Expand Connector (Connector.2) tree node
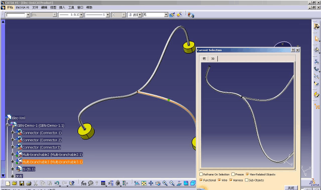The width and height of the screenshot is (321, 190). (13, 139)
